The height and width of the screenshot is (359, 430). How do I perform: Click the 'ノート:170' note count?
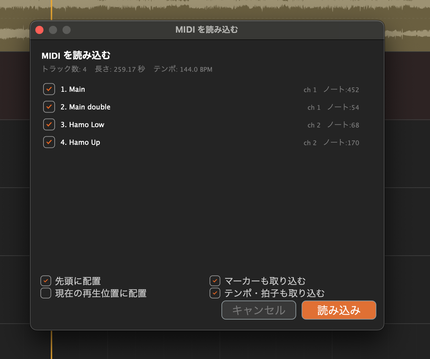tap(341, 143)
